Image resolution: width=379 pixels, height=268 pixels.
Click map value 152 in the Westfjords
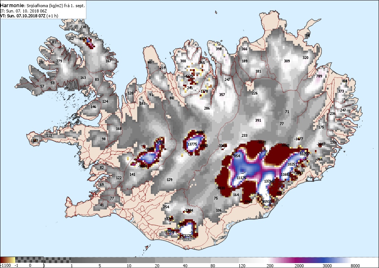tap(71, 39)
